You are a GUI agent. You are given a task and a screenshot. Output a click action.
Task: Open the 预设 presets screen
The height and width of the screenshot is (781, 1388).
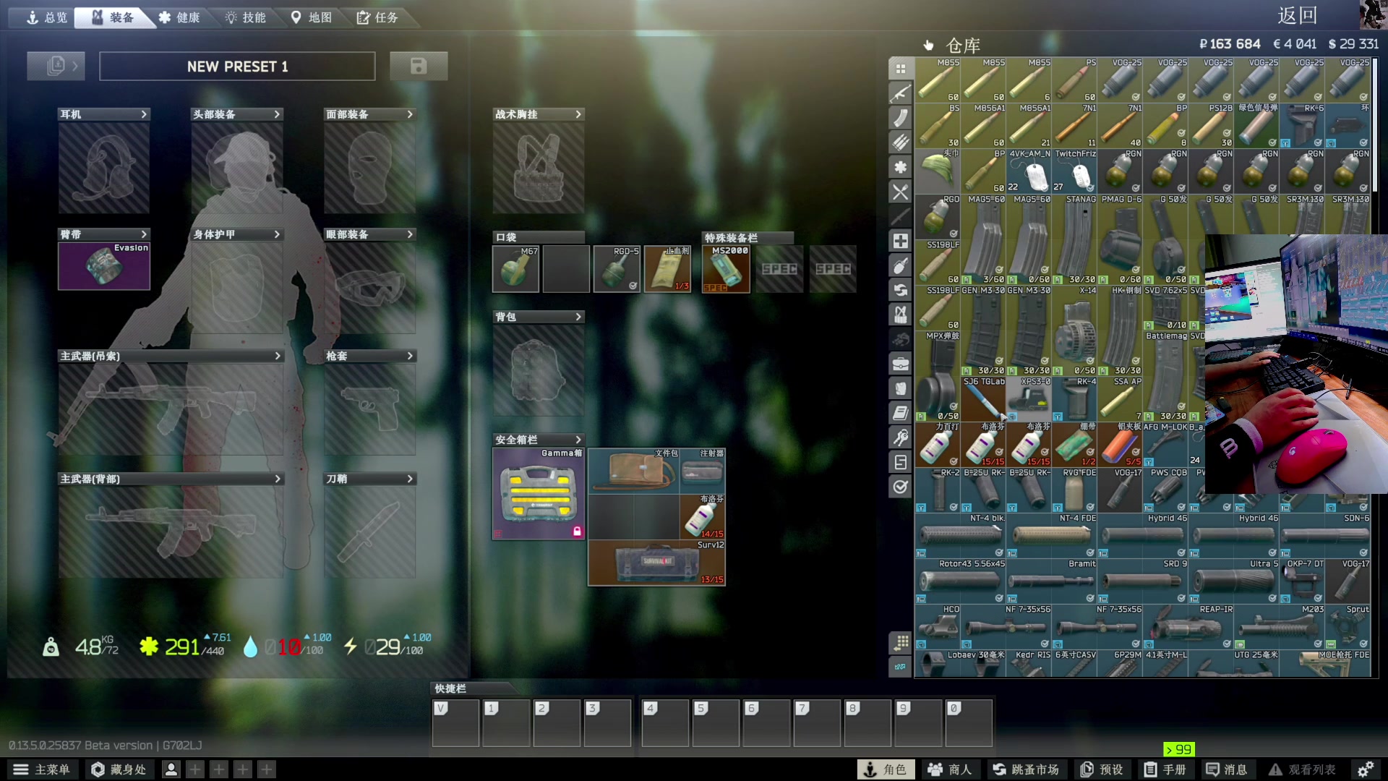(1102, 769)
